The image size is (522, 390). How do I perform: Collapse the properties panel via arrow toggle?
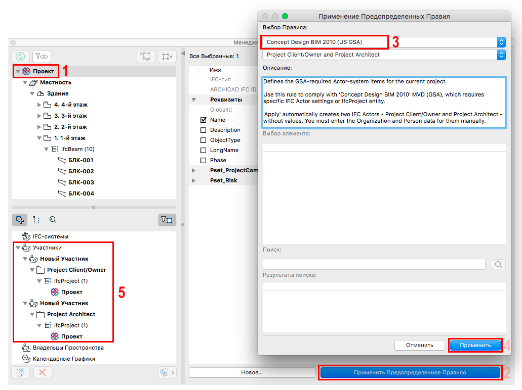183,53
